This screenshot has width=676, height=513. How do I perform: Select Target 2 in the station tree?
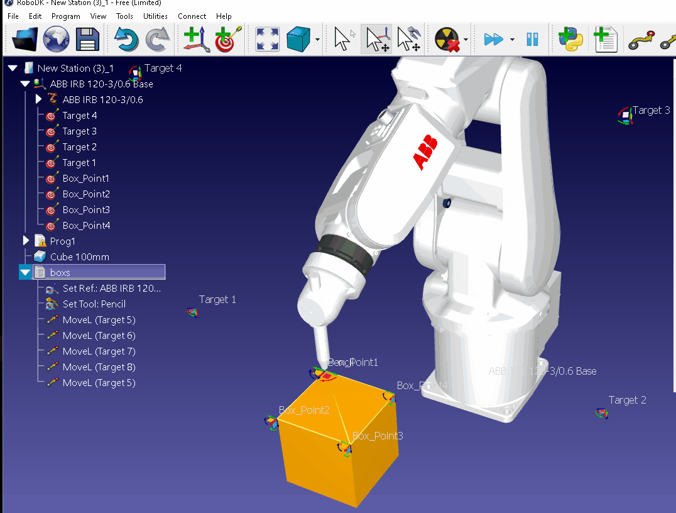(x=79, y=146)
